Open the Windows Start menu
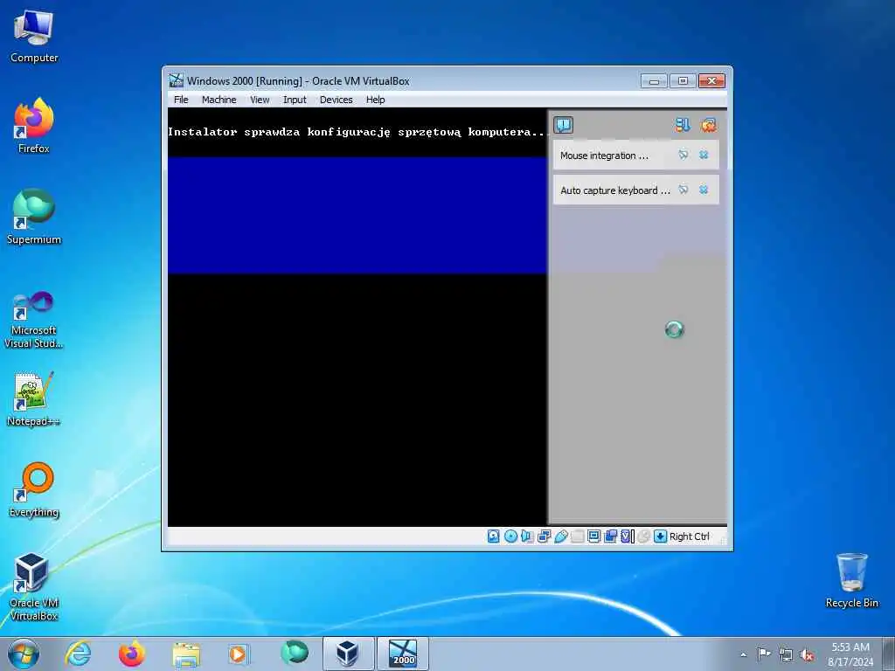This screenshot has height=671, width=895. (x=24, y=654)
